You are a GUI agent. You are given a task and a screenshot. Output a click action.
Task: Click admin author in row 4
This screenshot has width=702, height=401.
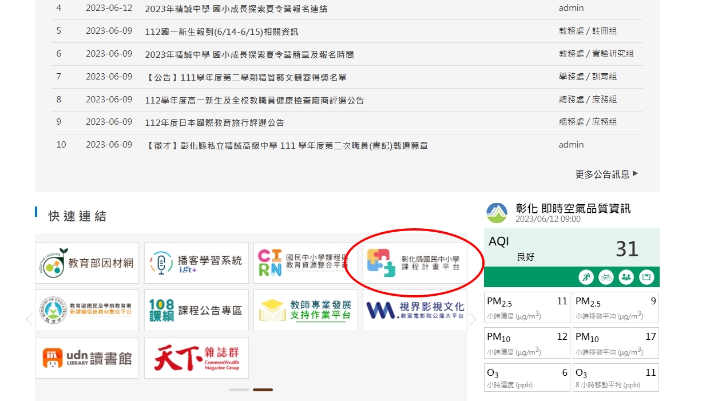coord(572,8)
